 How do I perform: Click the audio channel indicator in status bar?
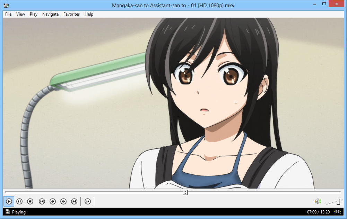pos(337,212)
